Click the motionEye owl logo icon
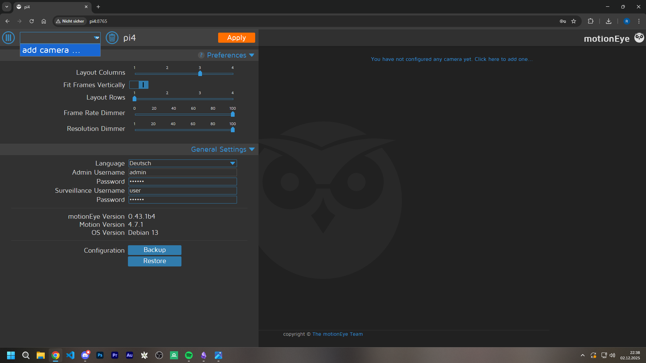Screen dimensions: 646x363 click(639, 38)
